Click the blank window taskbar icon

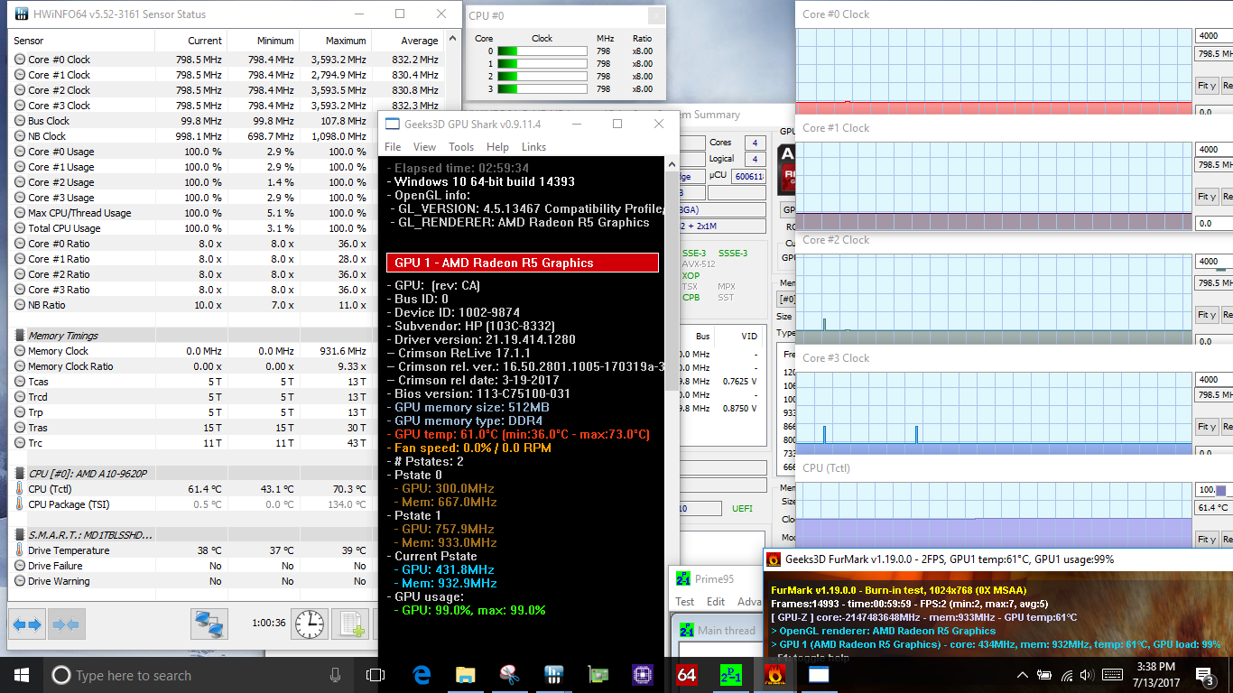tap(819, 675)
